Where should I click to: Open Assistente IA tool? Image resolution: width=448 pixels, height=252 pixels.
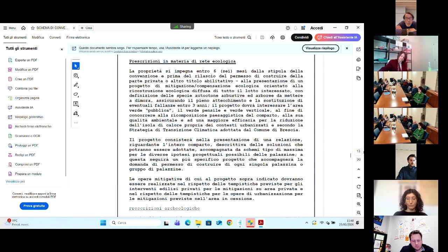[x=24, y=107]
